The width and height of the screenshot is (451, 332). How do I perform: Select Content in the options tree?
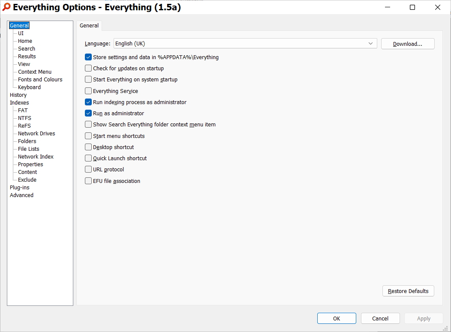click(x=27, y=172)
